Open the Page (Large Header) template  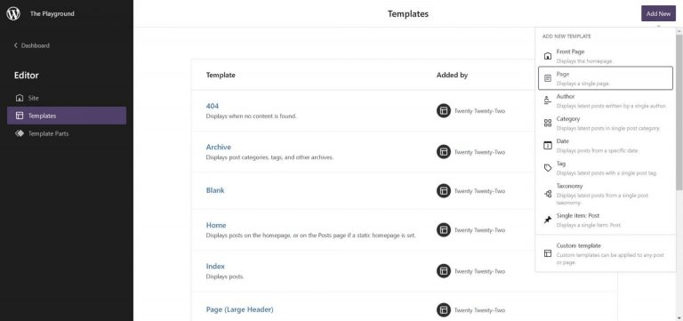tap(239, 309)
